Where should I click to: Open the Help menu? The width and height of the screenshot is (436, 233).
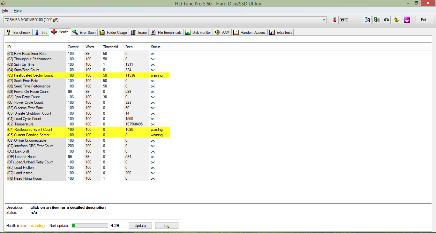click(18, 11)
